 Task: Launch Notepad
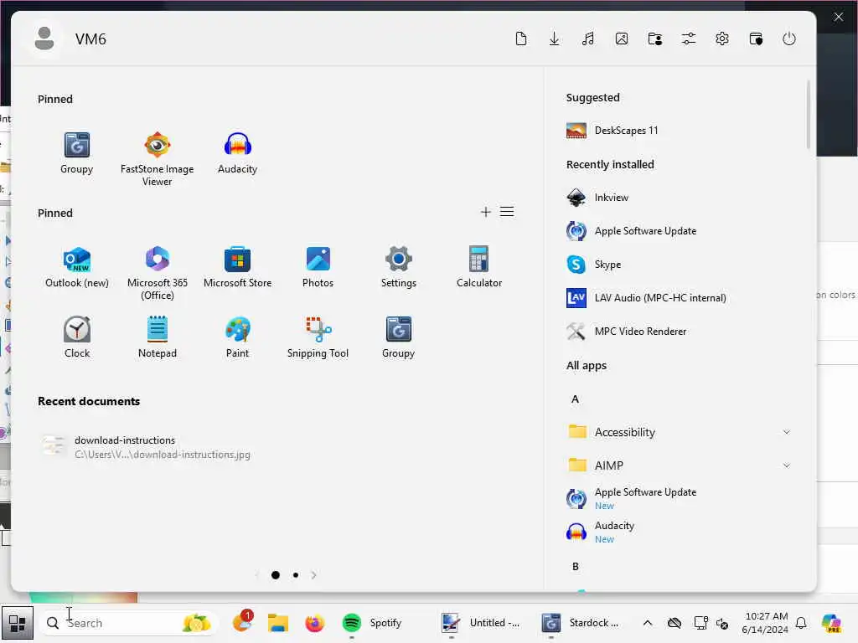(x=157, y=337)
